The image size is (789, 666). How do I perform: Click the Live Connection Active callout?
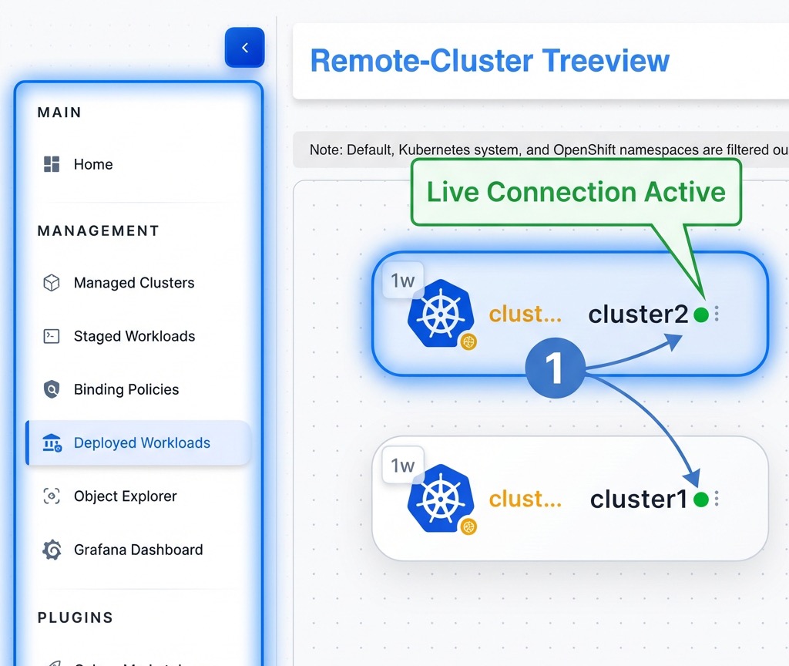[576, 192]
